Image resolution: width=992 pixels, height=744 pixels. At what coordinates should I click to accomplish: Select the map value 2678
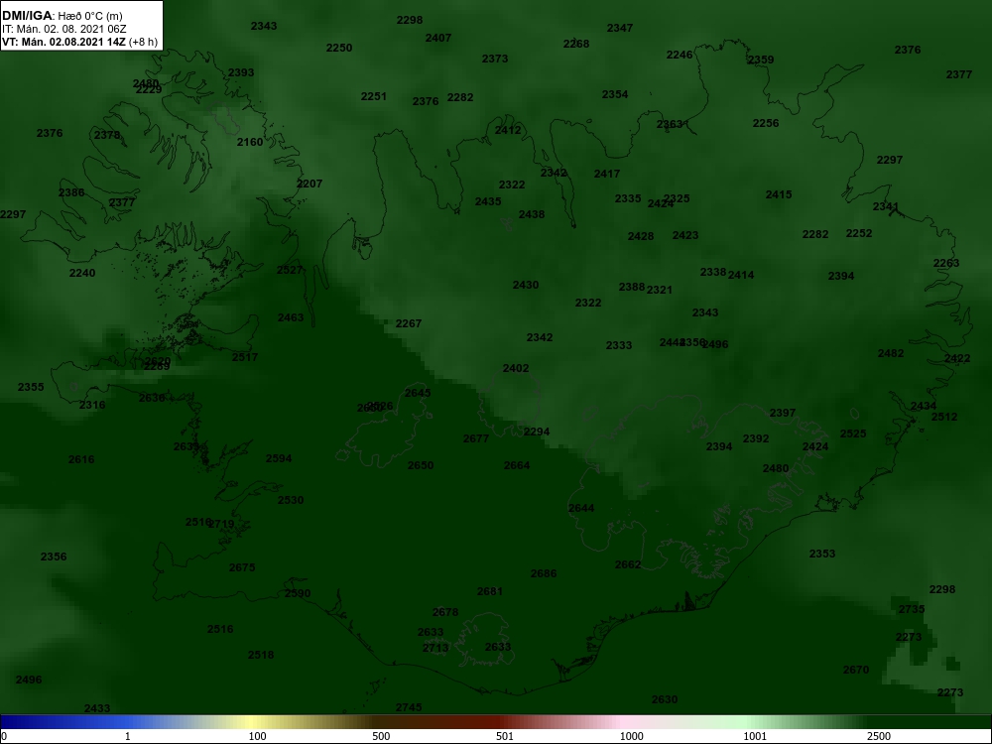point(445,612)
